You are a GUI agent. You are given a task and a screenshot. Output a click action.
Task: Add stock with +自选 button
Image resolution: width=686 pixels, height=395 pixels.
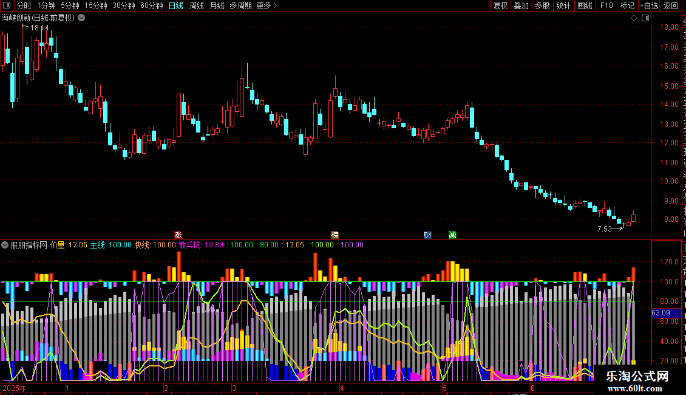649,5
